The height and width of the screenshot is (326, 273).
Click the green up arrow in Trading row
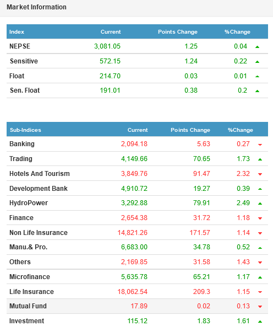260,159
